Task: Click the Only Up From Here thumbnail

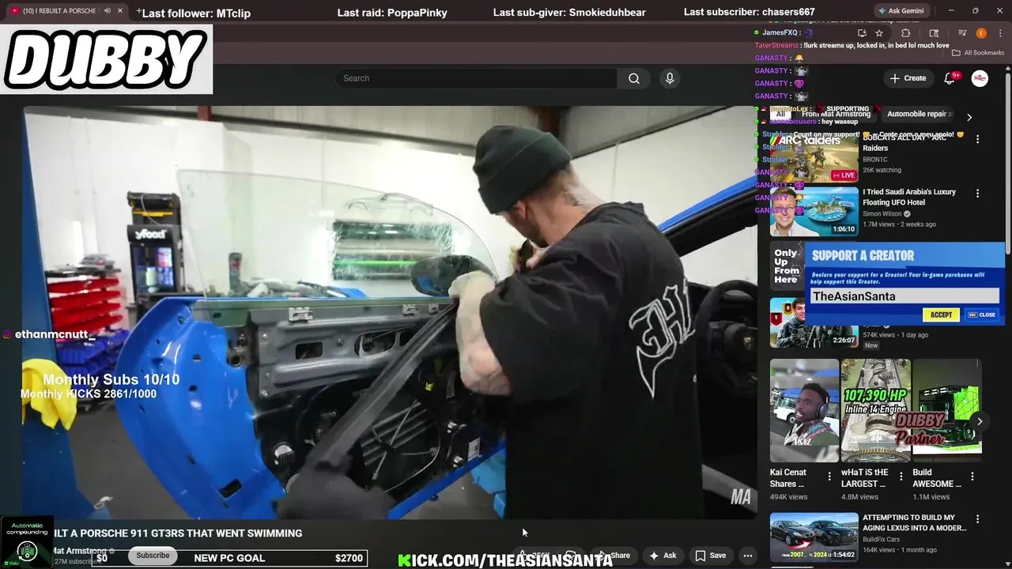Action: coord(787,266)
